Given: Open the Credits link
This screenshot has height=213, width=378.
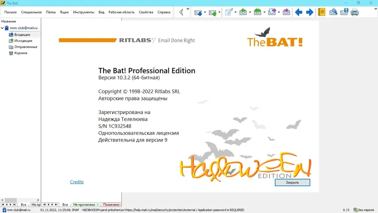Looking at the screenshot, I should pyautogui.click(x=77, y=182).
